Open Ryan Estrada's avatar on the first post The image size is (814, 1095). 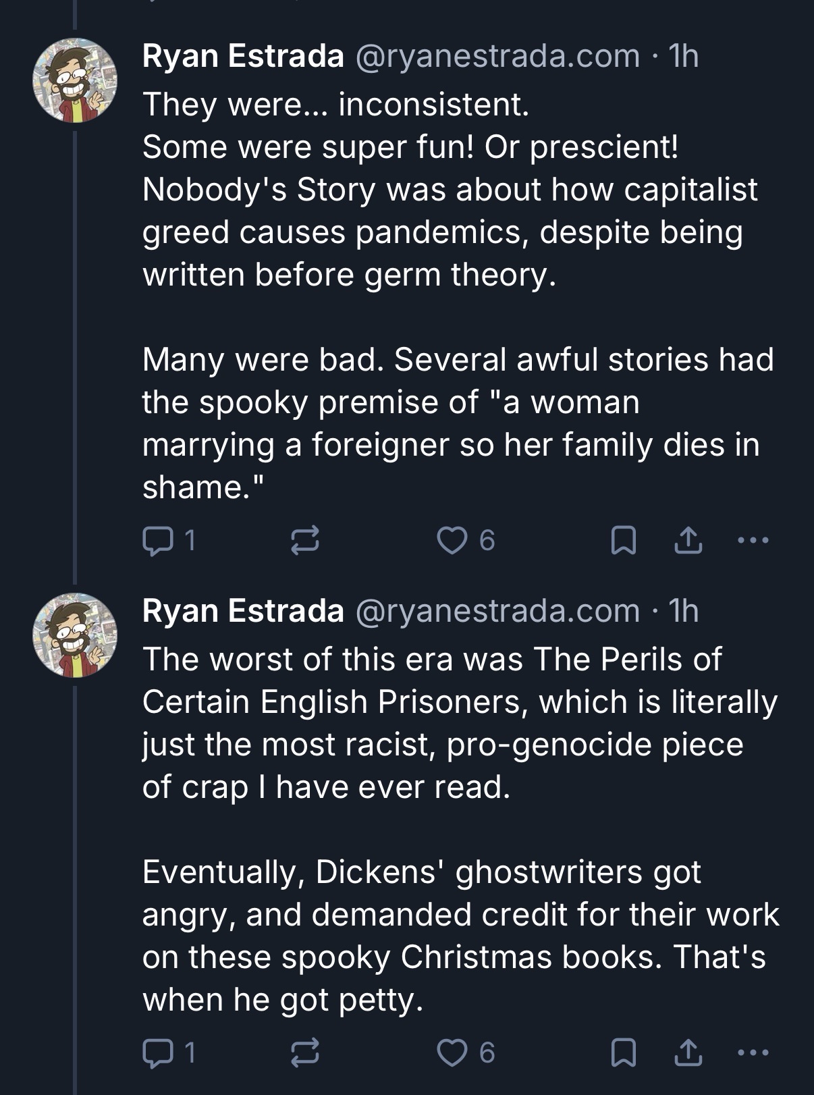coord(75,80)
